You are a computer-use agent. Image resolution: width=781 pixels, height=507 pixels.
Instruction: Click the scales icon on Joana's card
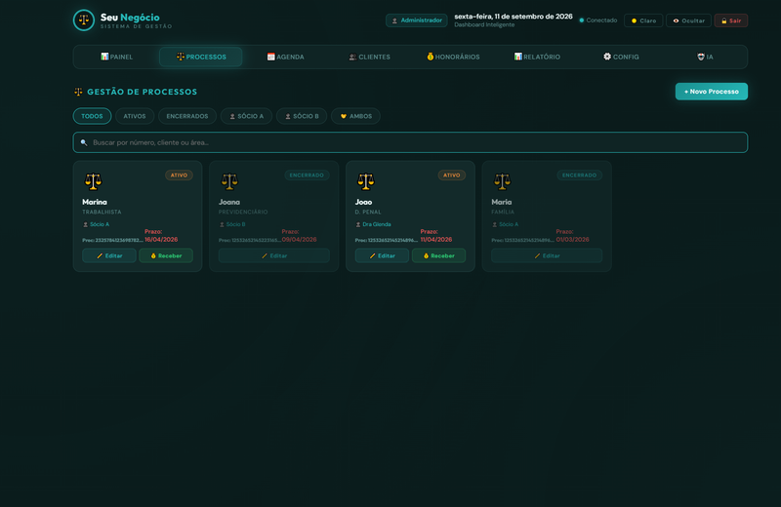[229, 181]
